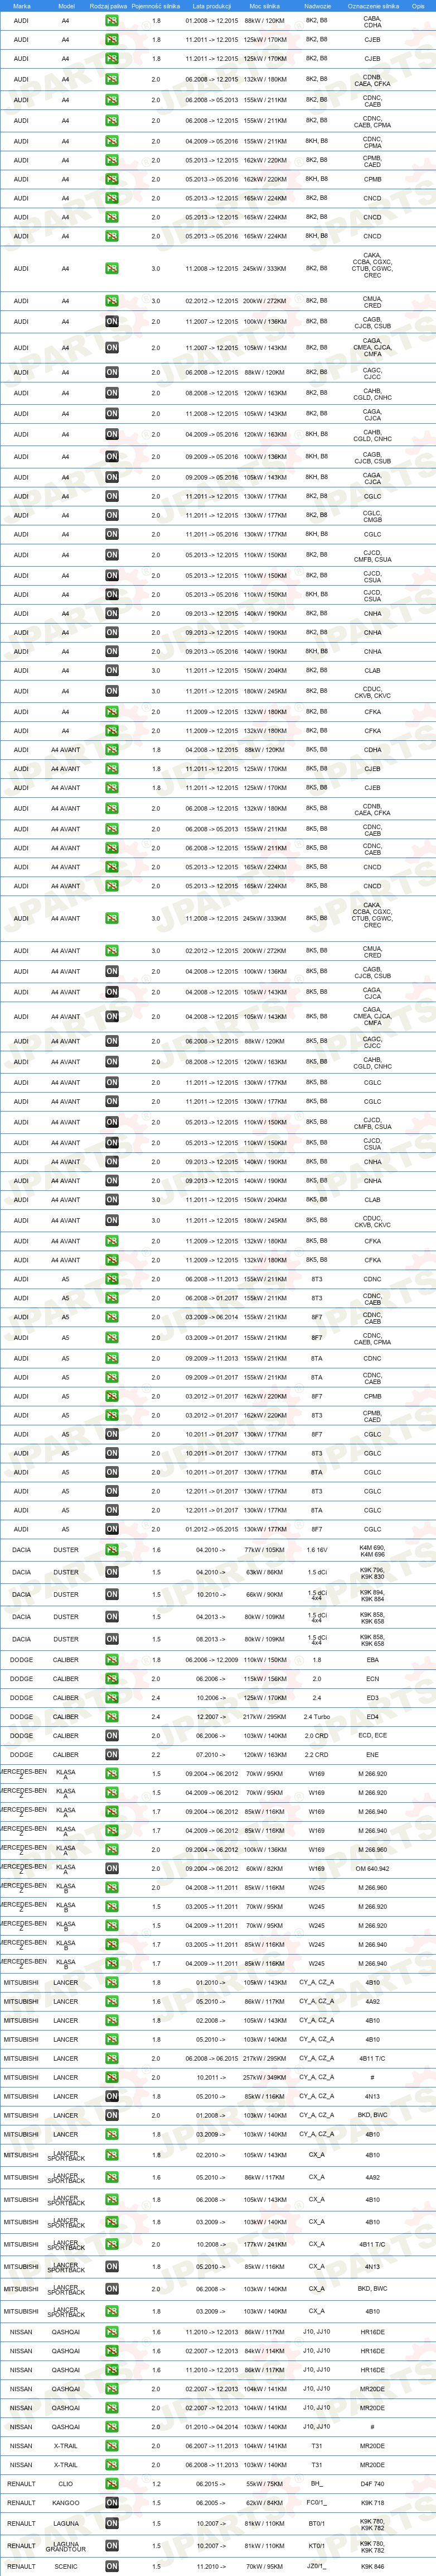Click the Opis column header
Viewport: 436px width, 2576px height.
pyautogui.click(x=418, y=6)
